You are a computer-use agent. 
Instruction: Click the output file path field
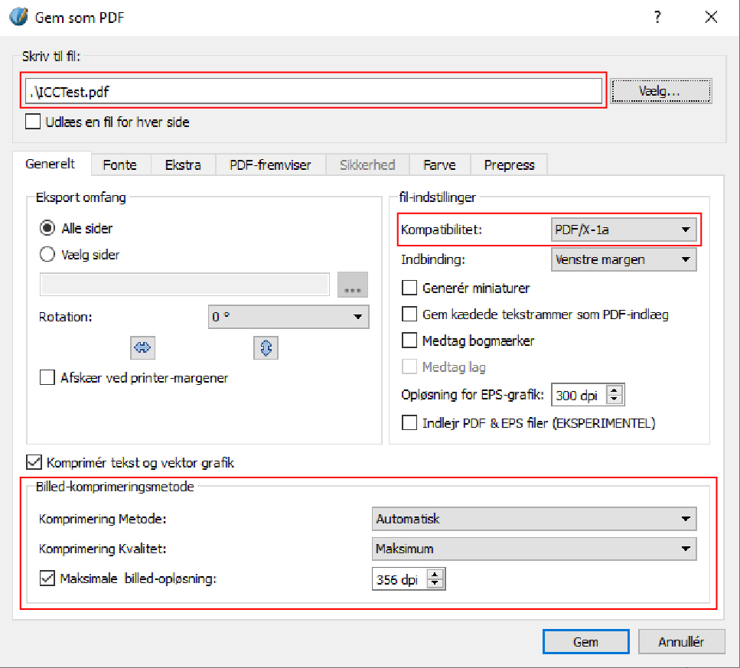coord(313,91)
